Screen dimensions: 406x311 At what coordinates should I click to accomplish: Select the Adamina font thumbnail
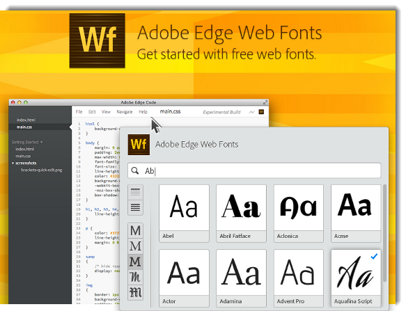pos(242,278)
